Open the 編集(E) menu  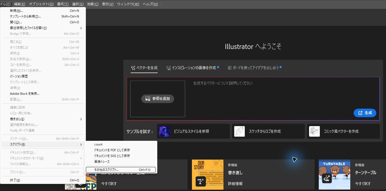pyautogui.click(x=20, y=4)
